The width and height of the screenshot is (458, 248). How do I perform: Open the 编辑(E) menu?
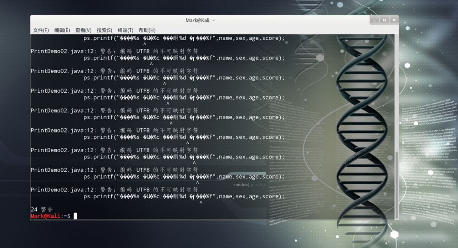[x=62, y=30]
